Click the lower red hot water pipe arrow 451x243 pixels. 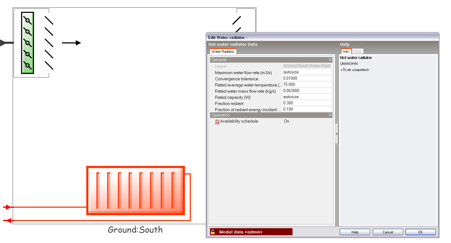[7, 220]
